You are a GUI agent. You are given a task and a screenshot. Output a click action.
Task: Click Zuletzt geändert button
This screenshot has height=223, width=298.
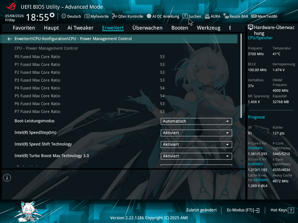point(201,210)
